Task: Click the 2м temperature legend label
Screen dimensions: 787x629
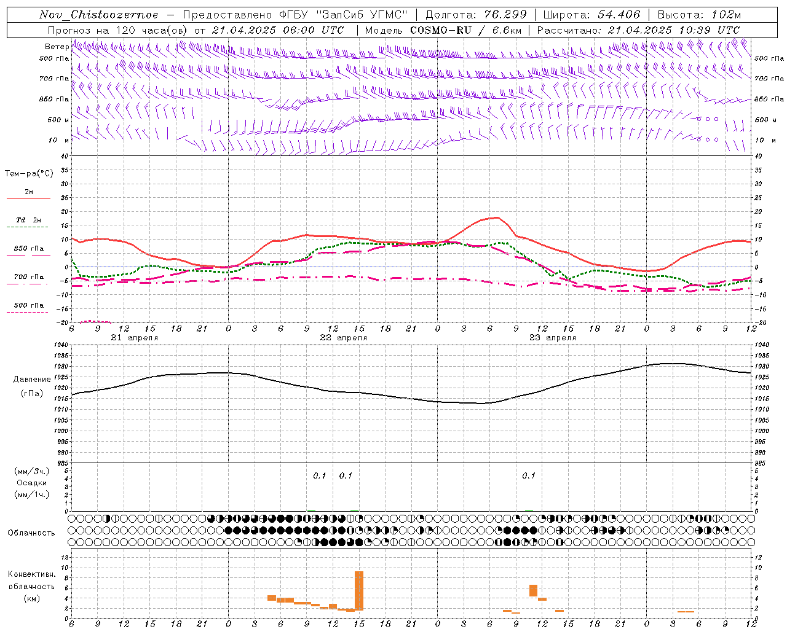Action: [29, 192]
